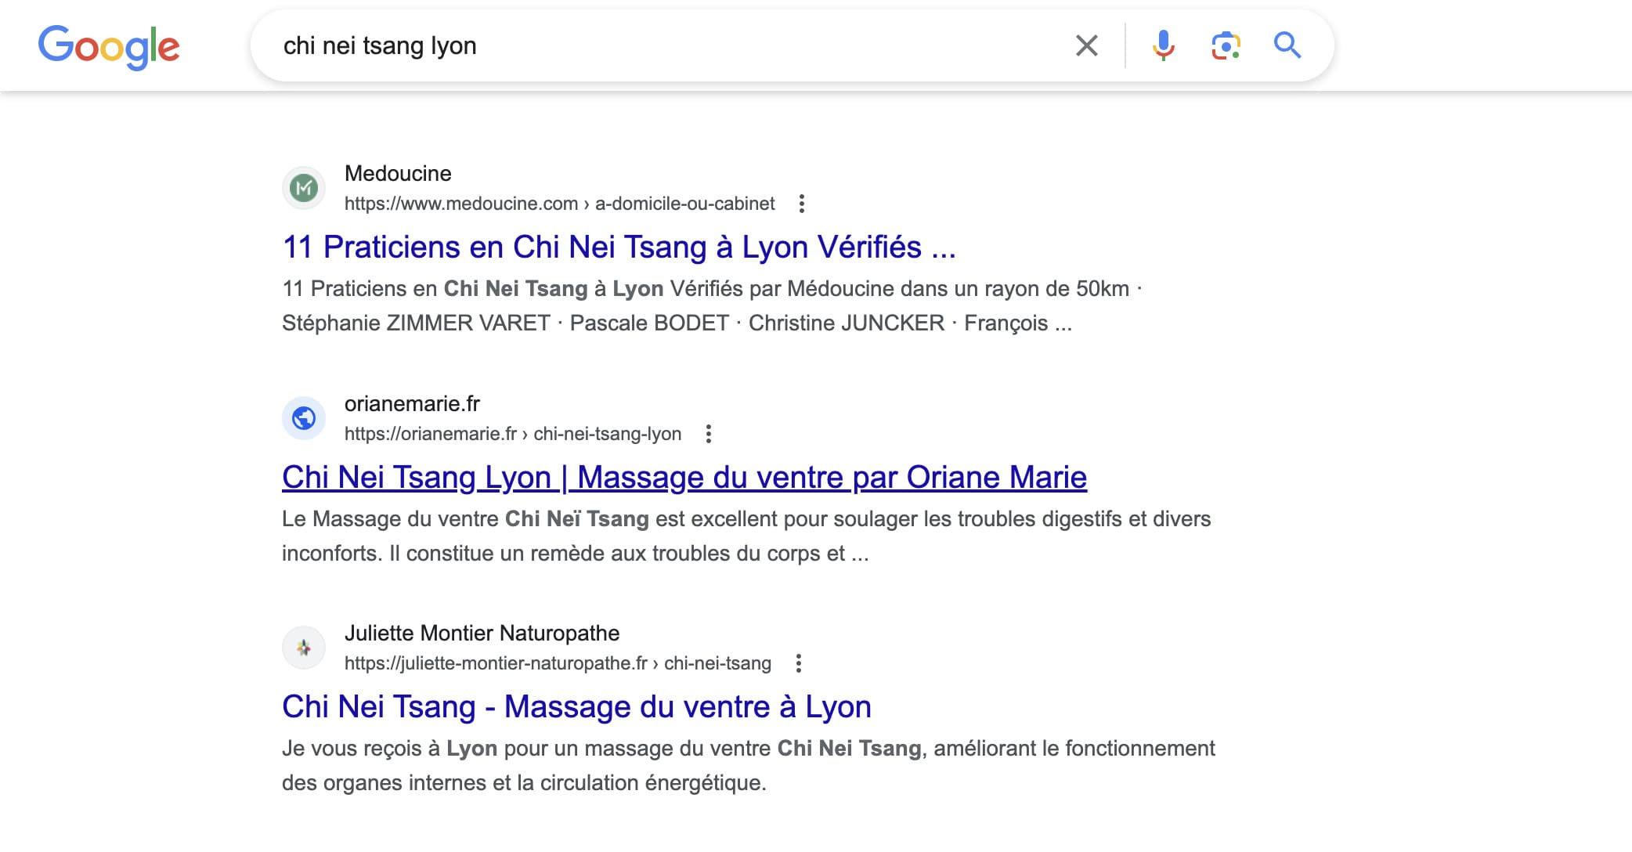Click the orianemarie.fr chi-nei-tsang-lyon URL
Image resolution: width=1632 pixels, height=852 pixels.
[x=513, y=434]
